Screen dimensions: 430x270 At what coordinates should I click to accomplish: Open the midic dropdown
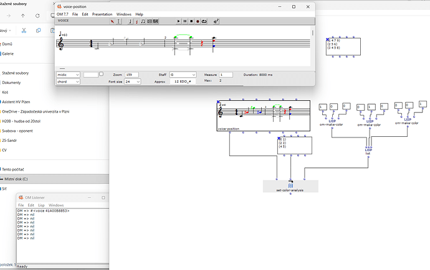[x=68, y=75]
